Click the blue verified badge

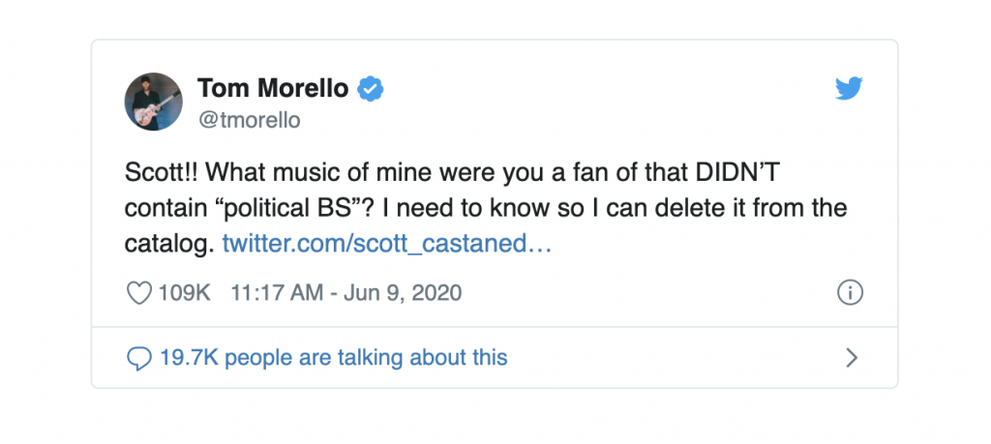point(371,89)
